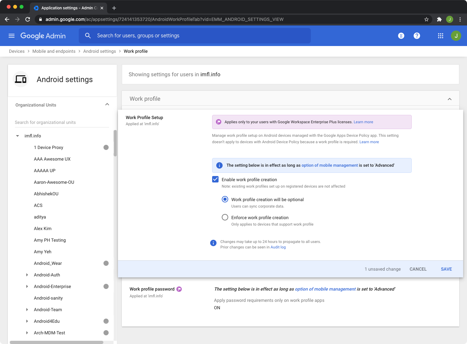This screenshot has width=467, height=344.
Task: Open the account avatar in Admin header
Action: 456,36
